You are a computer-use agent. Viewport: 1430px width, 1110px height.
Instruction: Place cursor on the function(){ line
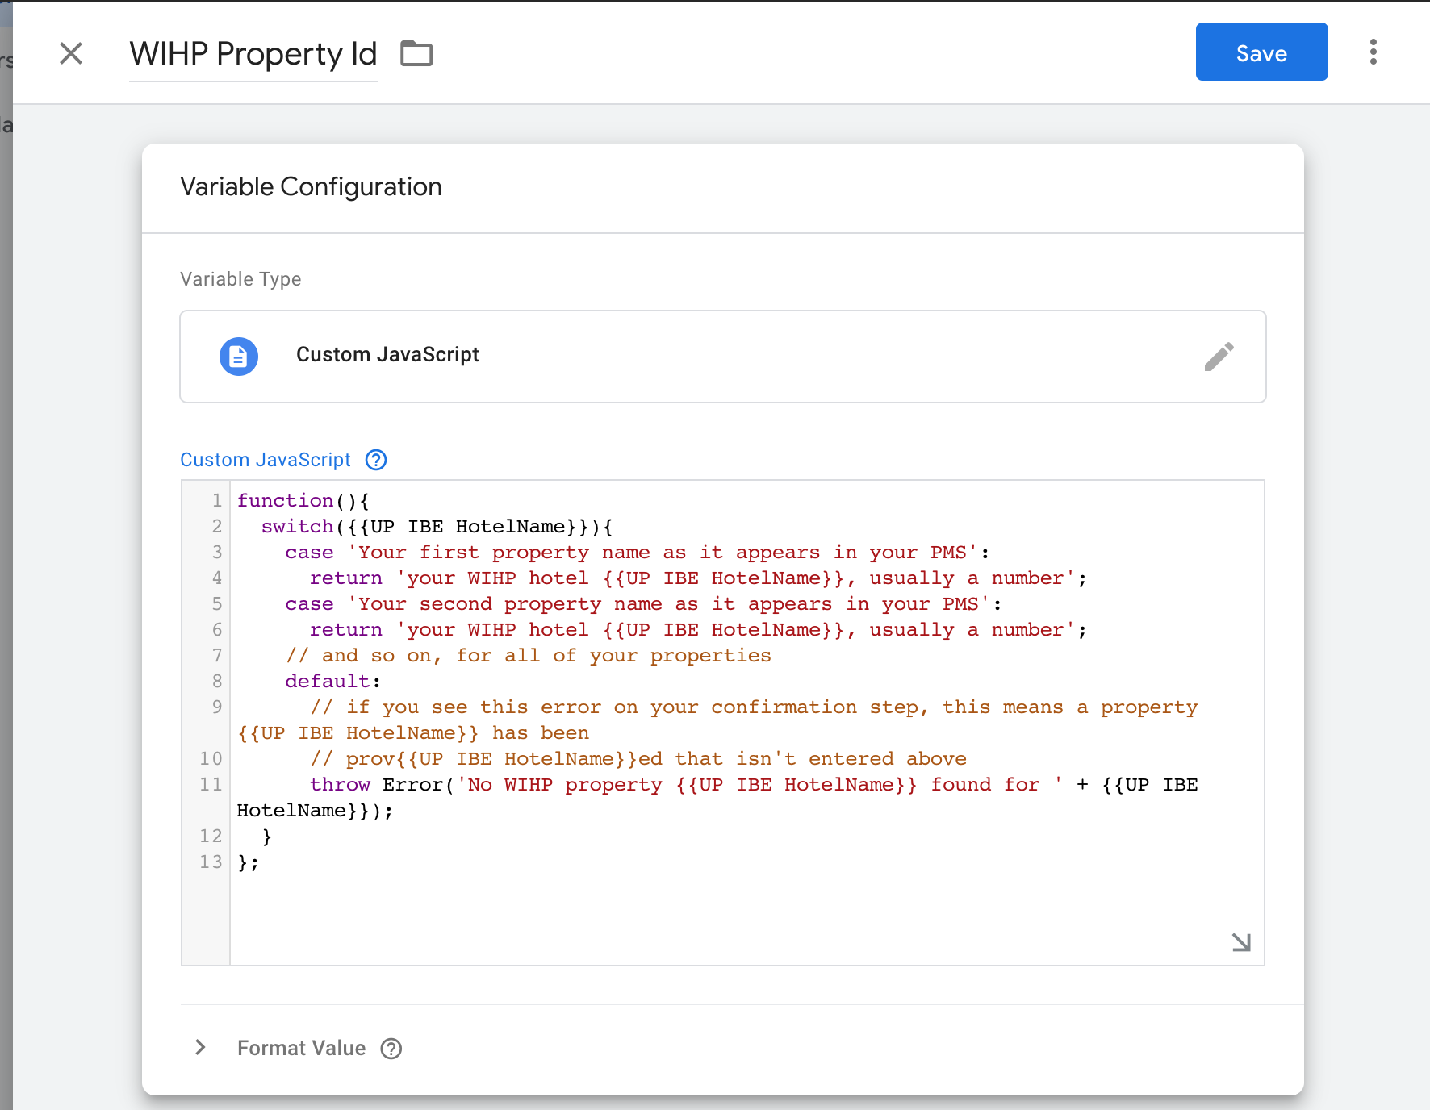click(x=303, y=501)
